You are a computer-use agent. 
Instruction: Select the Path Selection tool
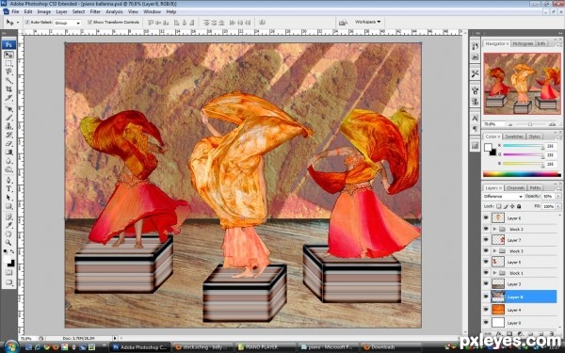click(x=9, y=198)
